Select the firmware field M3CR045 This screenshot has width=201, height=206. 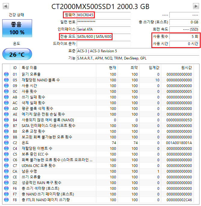104,15
